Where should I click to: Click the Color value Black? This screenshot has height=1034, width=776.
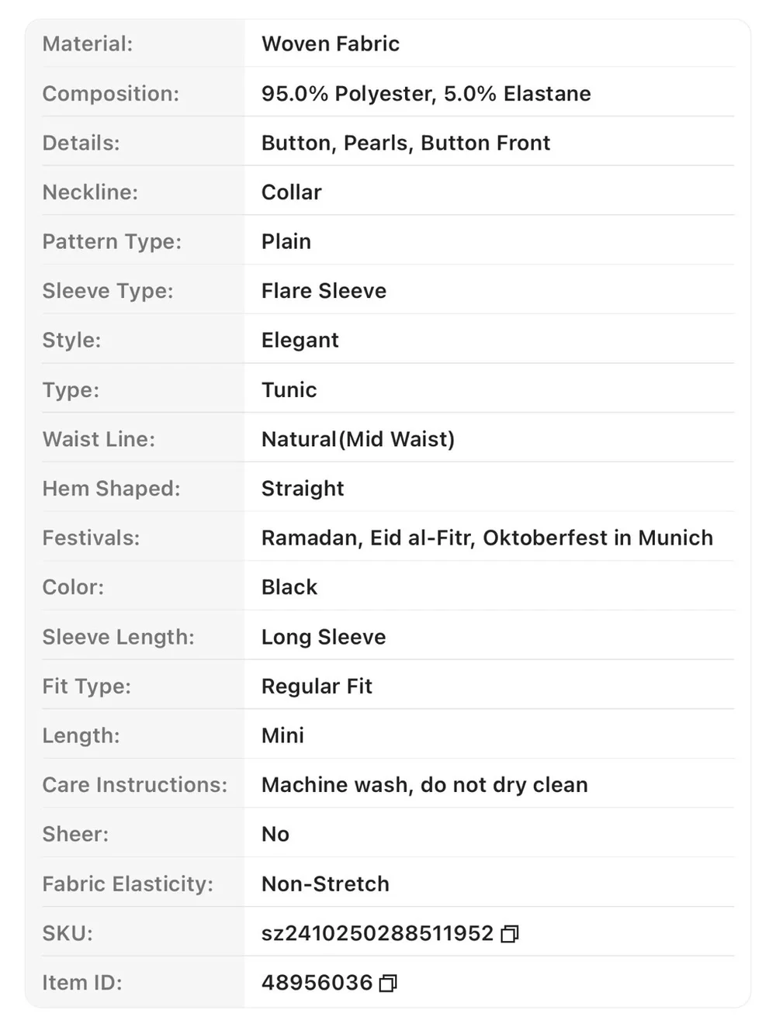[x=289, y=587]
